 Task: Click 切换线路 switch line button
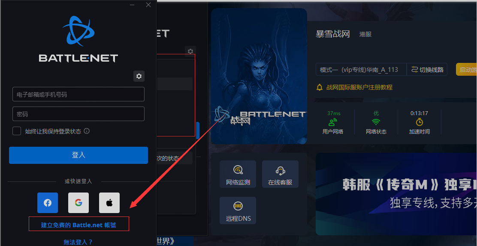tap(427, 69)
